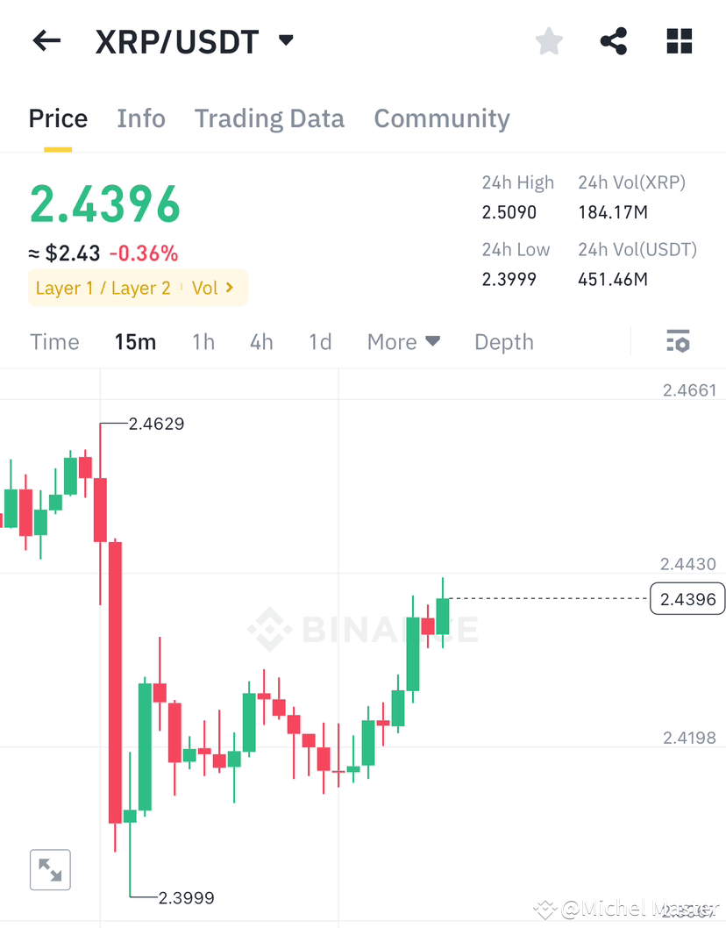Screen dimensions: 726x928
Task: Switch to the Trading Data tab
Action: [x=269, y=118]
